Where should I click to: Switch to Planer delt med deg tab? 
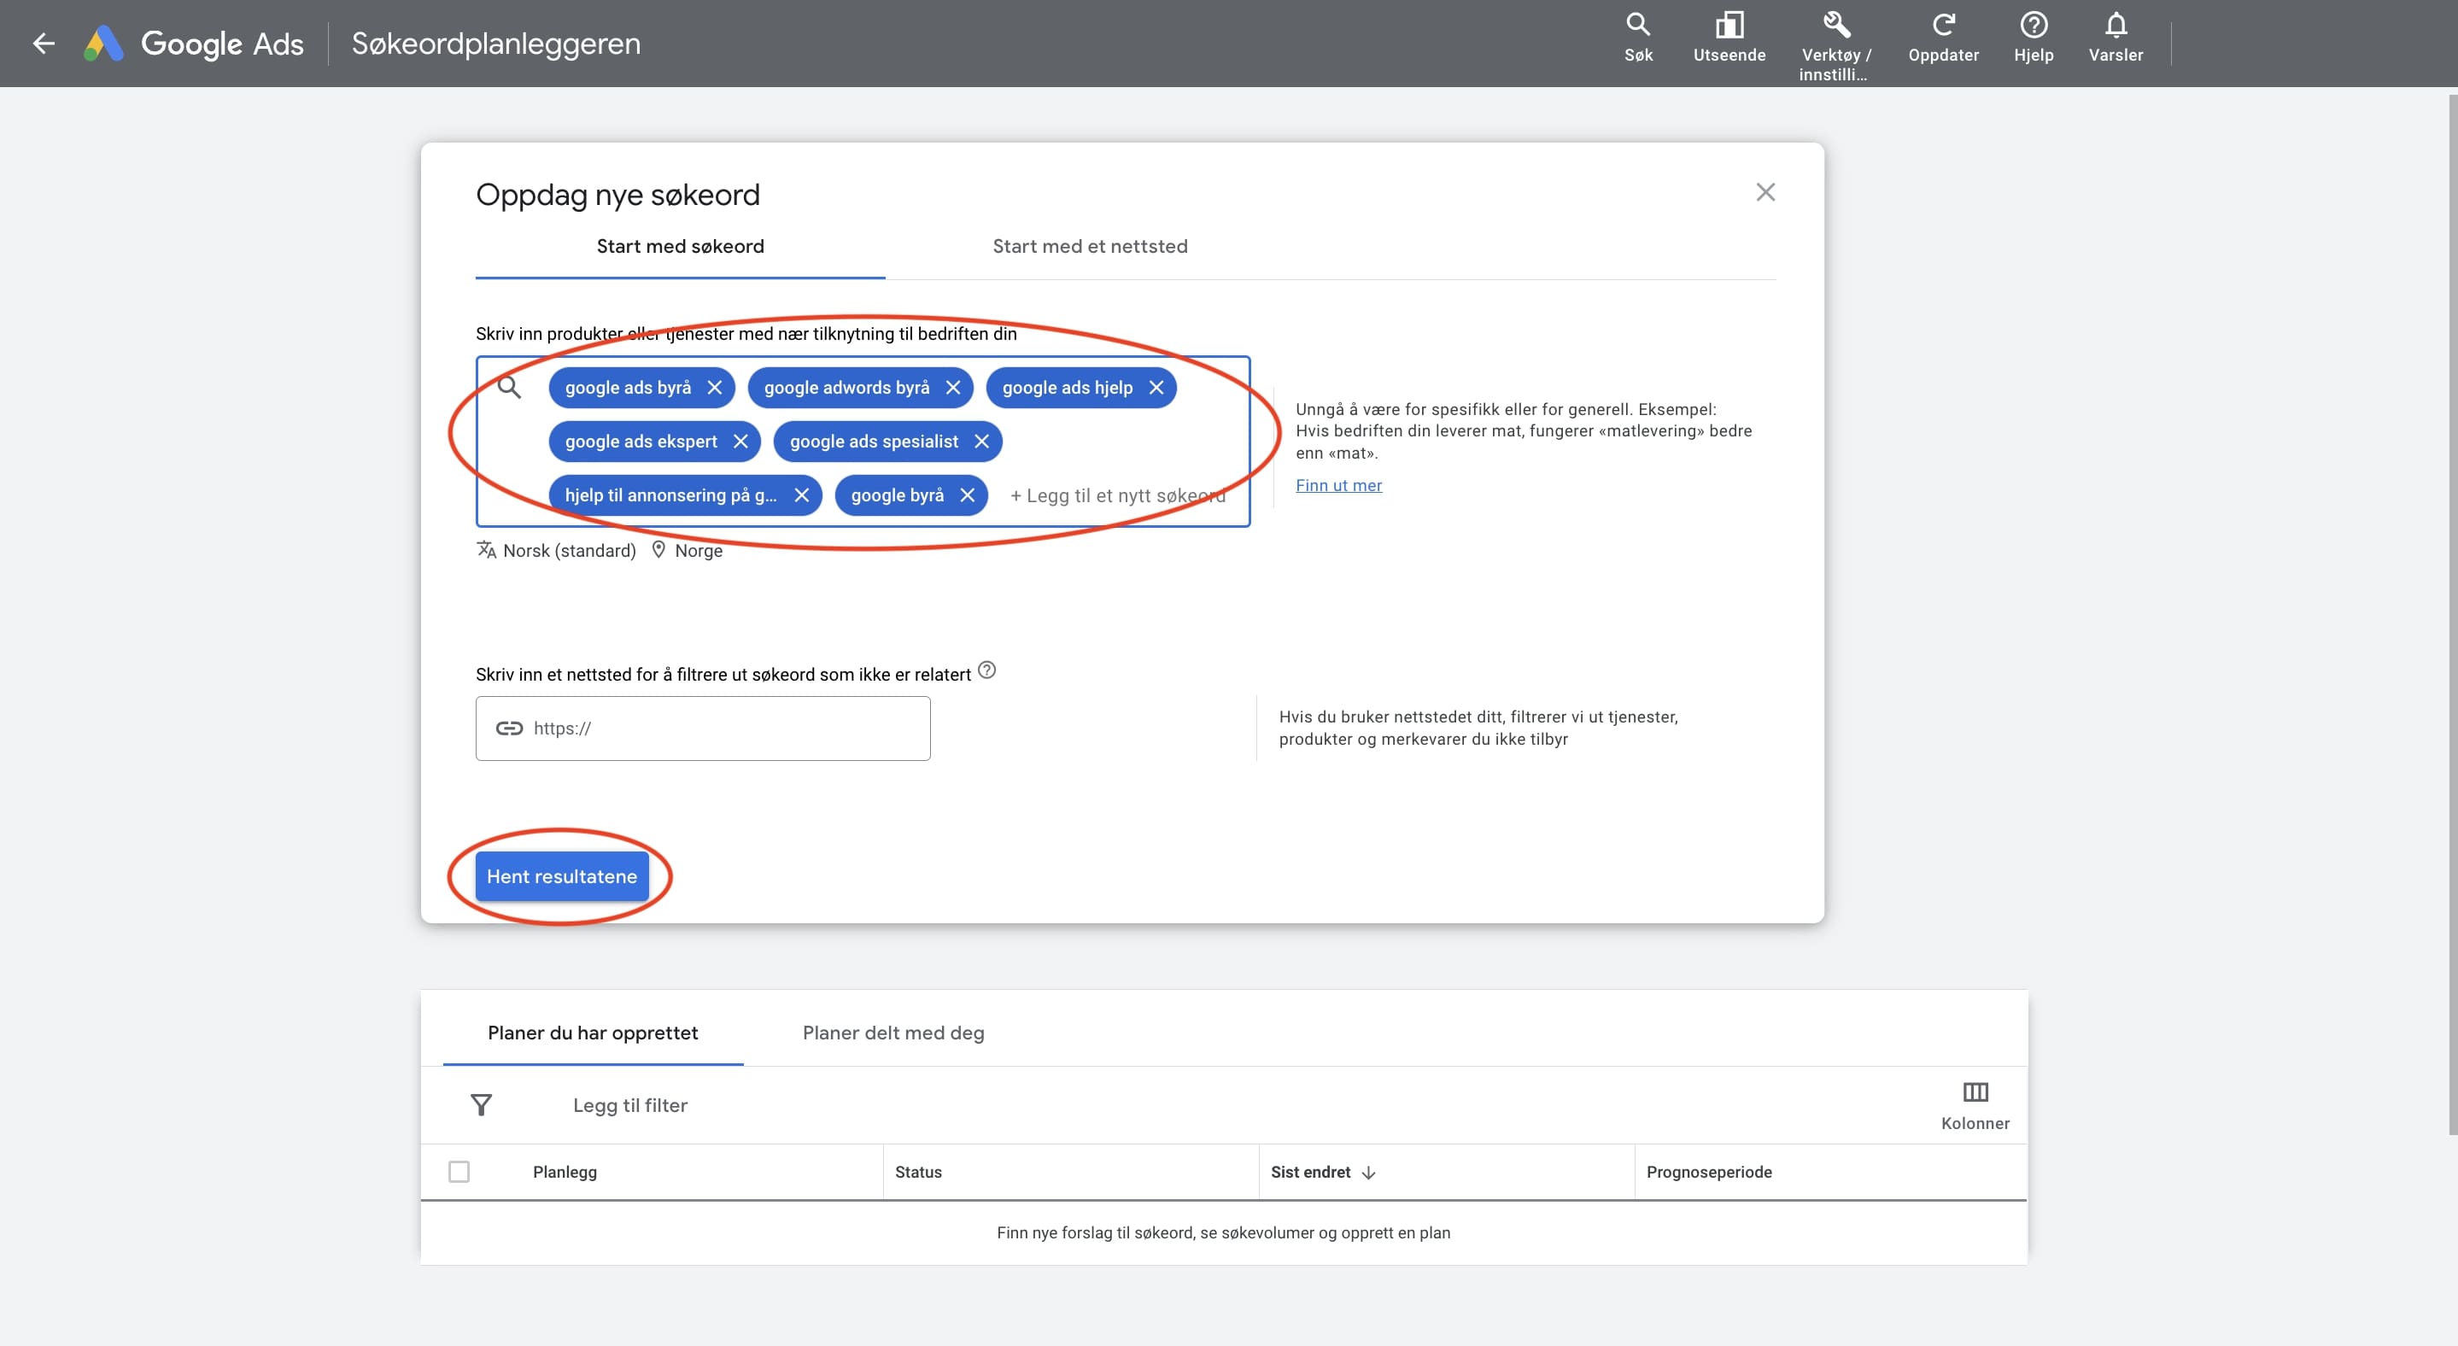pos(892,1033)
